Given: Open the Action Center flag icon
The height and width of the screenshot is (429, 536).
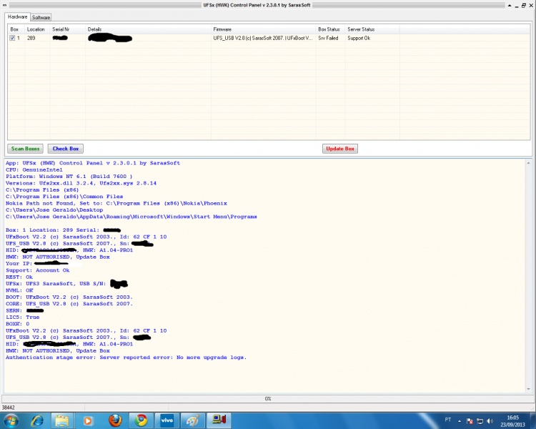Looking at the screenshot, I should (x=470, y=421).
